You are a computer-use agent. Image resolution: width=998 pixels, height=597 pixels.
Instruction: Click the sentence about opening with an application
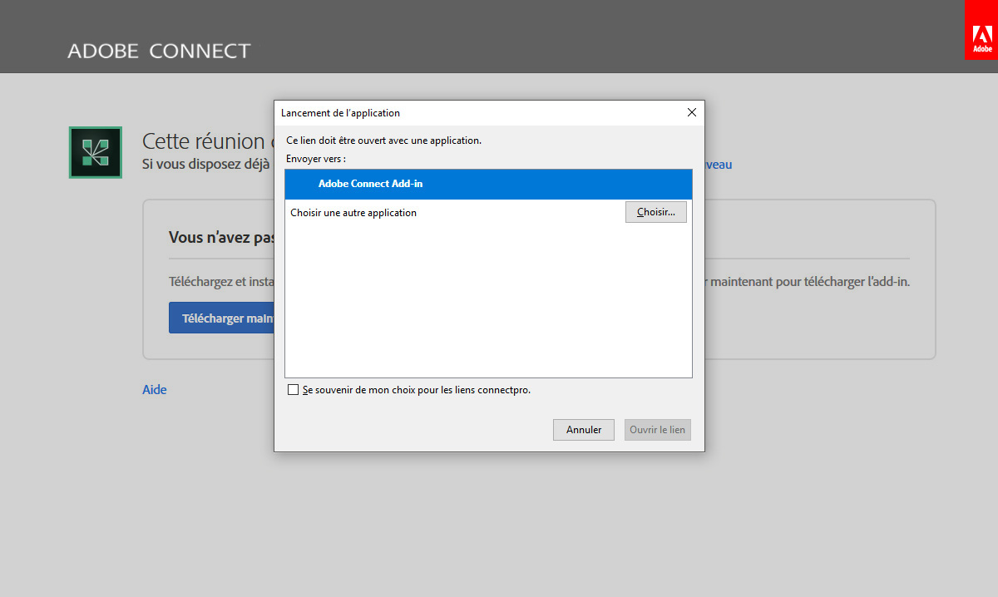[384, 141]
